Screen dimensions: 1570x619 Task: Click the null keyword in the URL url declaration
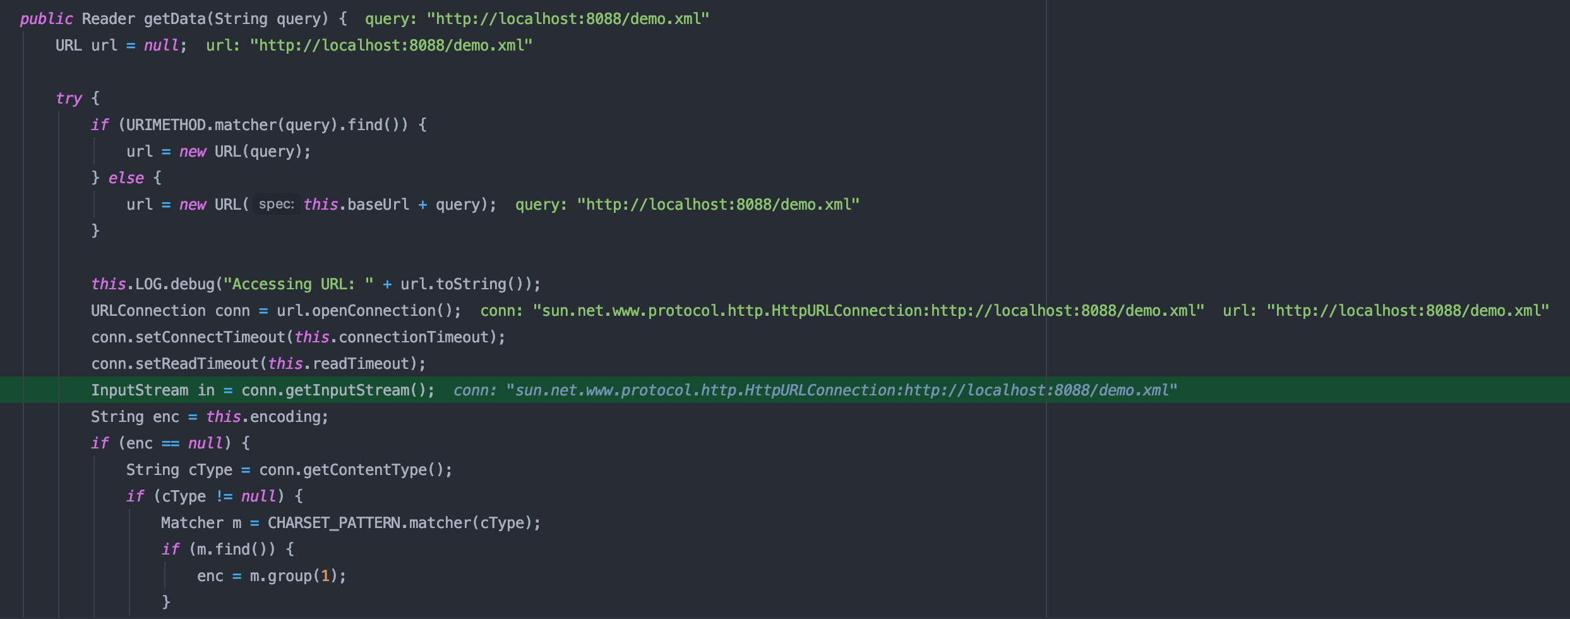pos(161,45)
